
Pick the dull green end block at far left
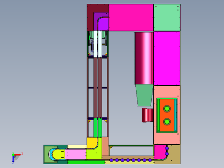(47, 154)
